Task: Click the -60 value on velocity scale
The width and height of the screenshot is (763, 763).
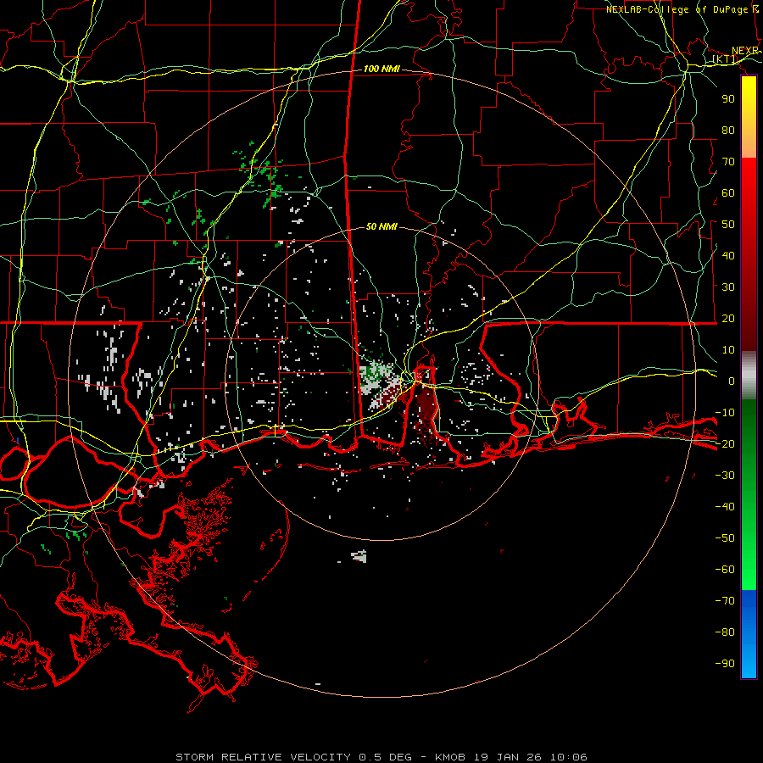Action: point(725,570)
